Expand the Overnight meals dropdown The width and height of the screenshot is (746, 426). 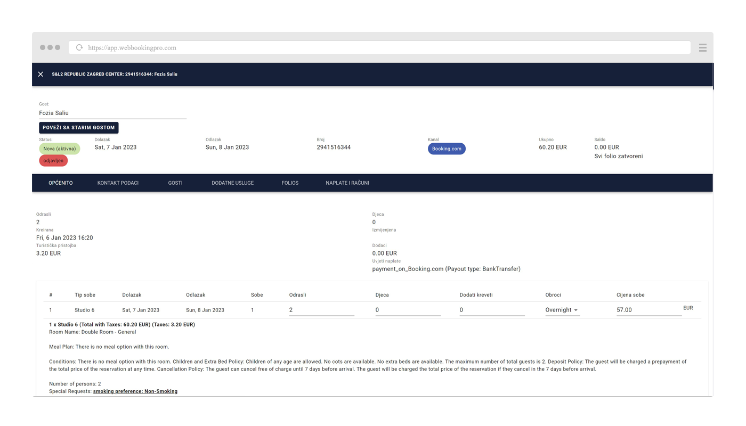(562, 310)
